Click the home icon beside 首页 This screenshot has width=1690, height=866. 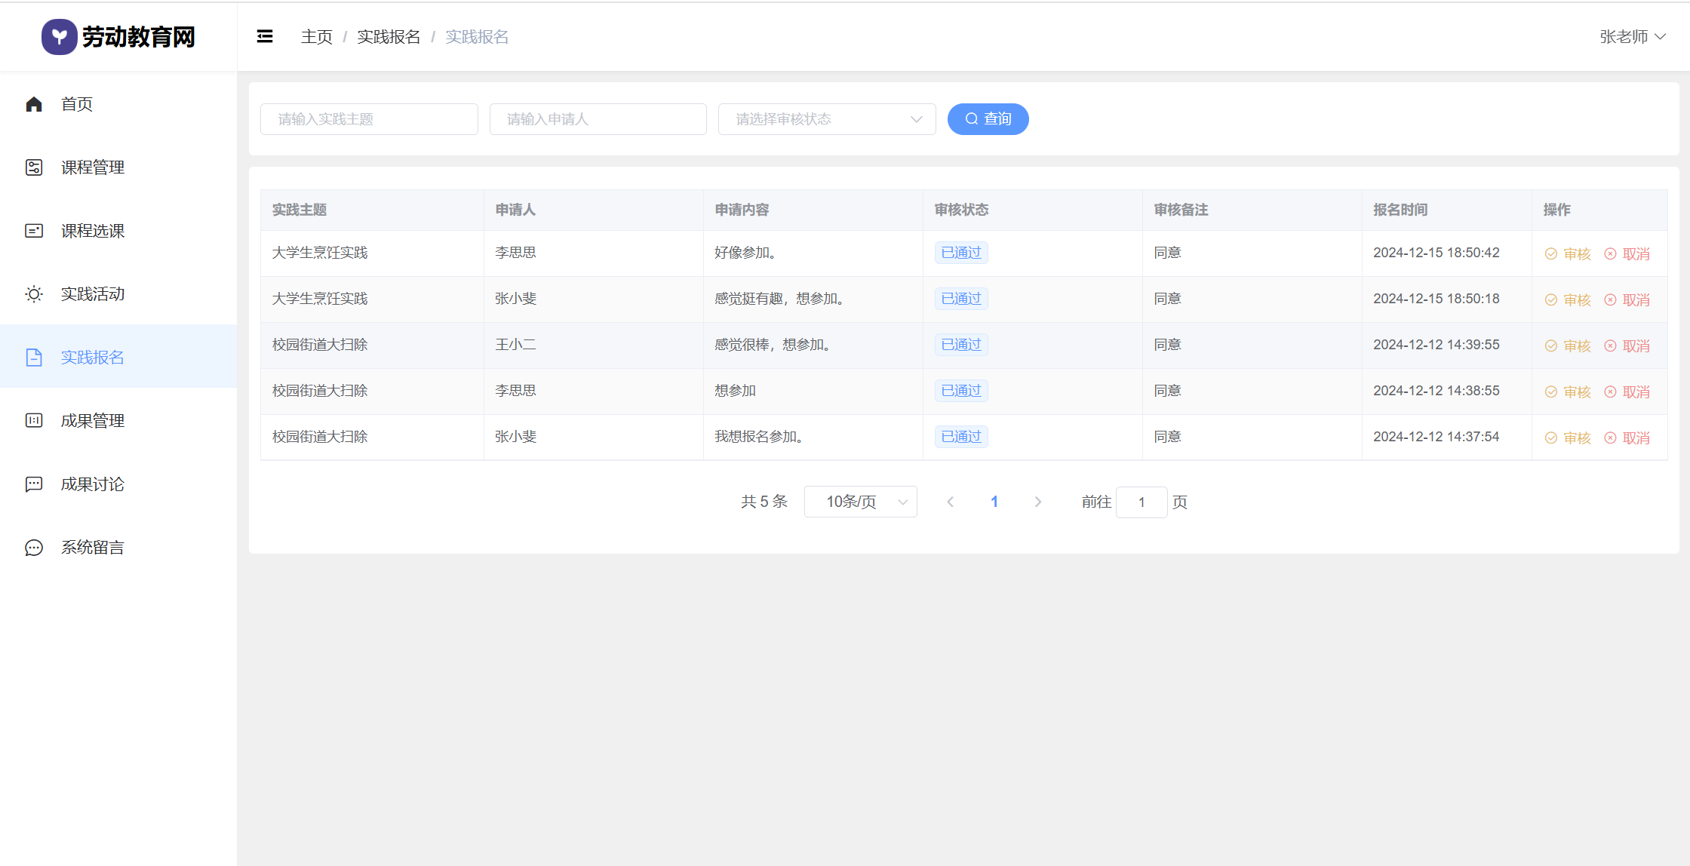point(34,104)
